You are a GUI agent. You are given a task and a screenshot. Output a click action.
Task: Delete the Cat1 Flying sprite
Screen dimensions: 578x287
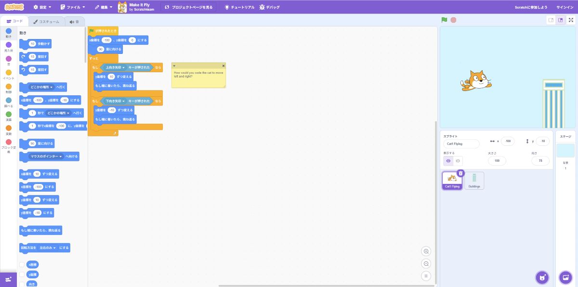[x=460, y=173]
